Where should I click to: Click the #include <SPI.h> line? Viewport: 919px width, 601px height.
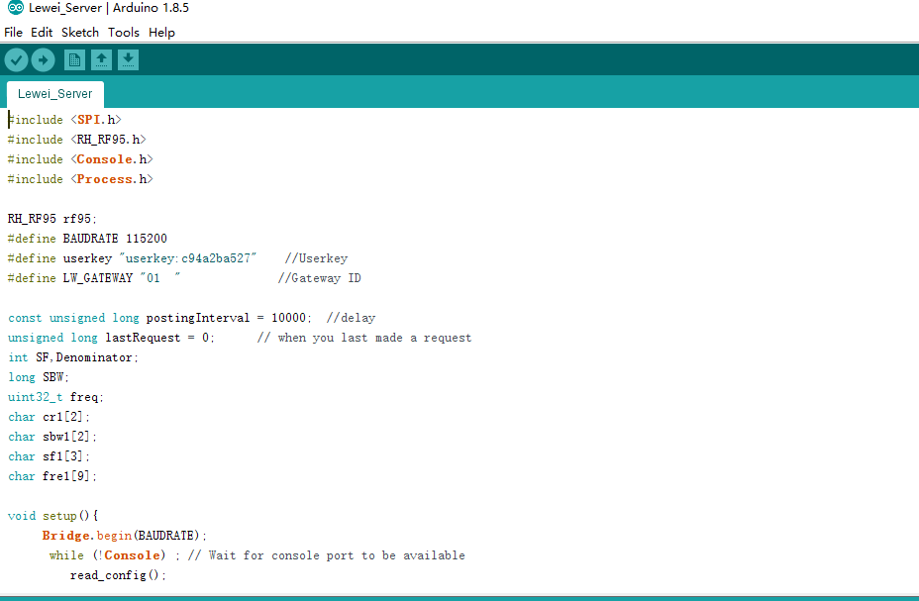coord(64,120)
